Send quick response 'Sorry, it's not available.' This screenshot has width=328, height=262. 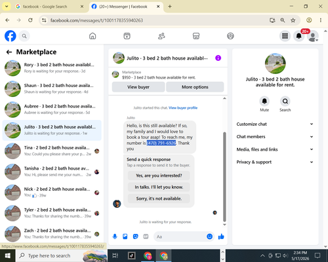[159, 198]
